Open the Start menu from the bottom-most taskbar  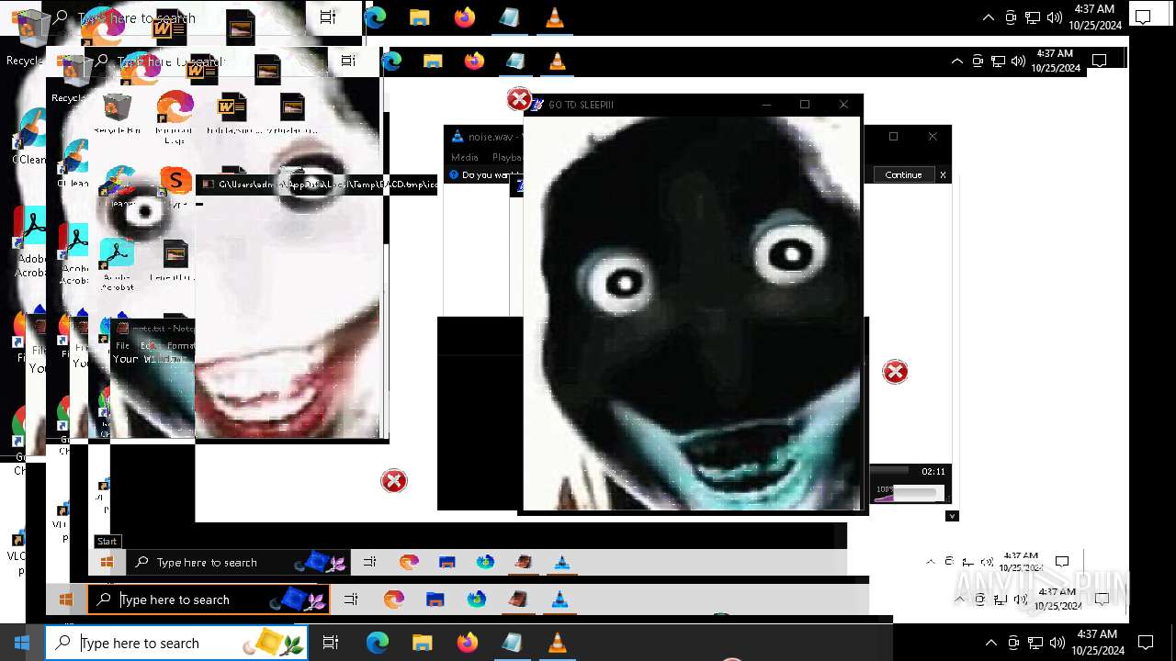22,643
